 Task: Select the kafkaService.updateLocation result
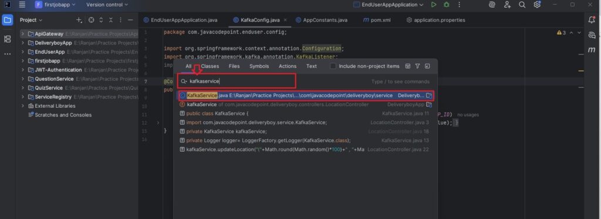pyautogui.click(x=306, y=149)
